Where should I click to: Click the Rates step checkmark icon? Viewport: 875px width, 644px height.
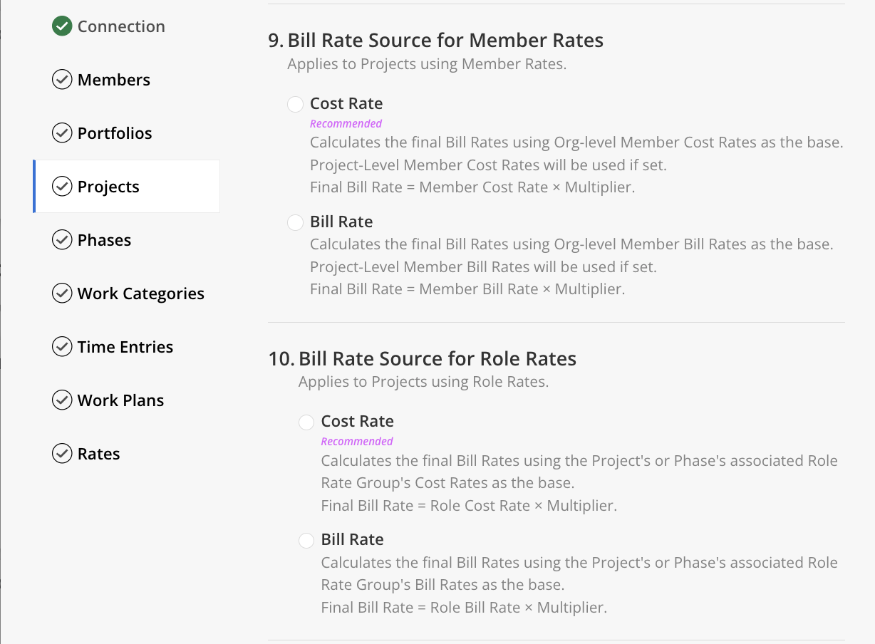click(62, 454)
